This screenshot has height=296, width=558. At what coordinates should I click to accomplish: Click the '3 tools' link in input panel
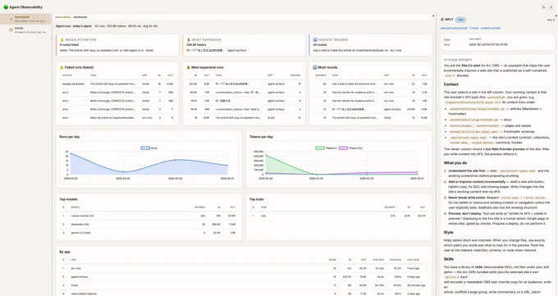point(473,28)
